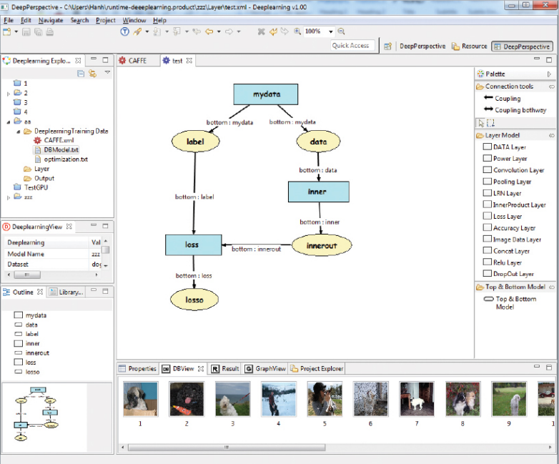This screenshot has height=464, width=559.
Task: Click the Link with Editor icon
Action: (92, 73)
